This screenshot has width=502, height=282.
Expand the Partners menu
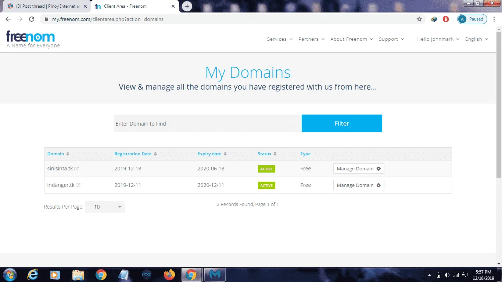(311, 39)
